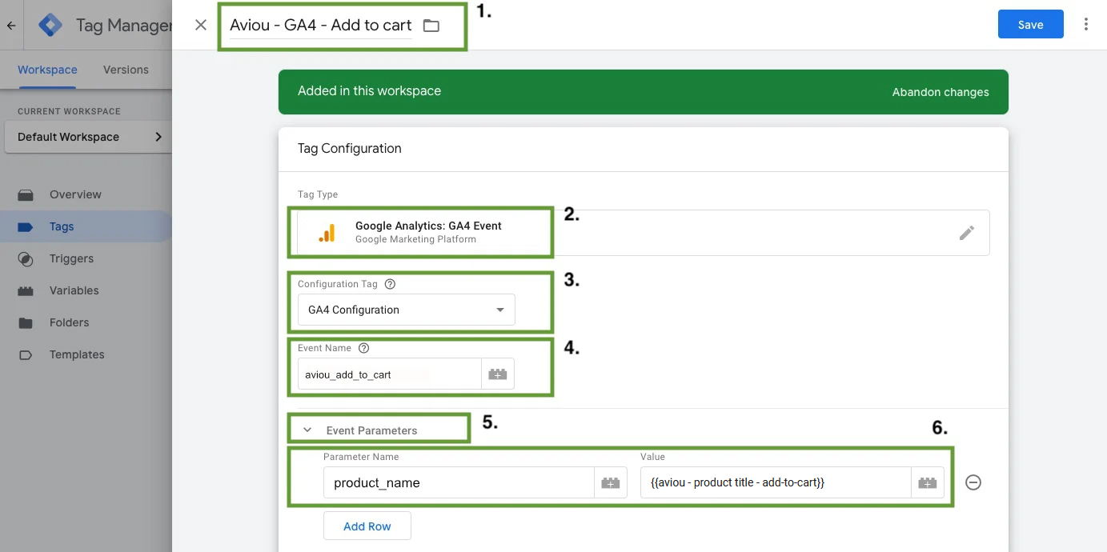Open the three-dot more actions menu
This screenshot has height=552, width=1107.
(1086, 24)
